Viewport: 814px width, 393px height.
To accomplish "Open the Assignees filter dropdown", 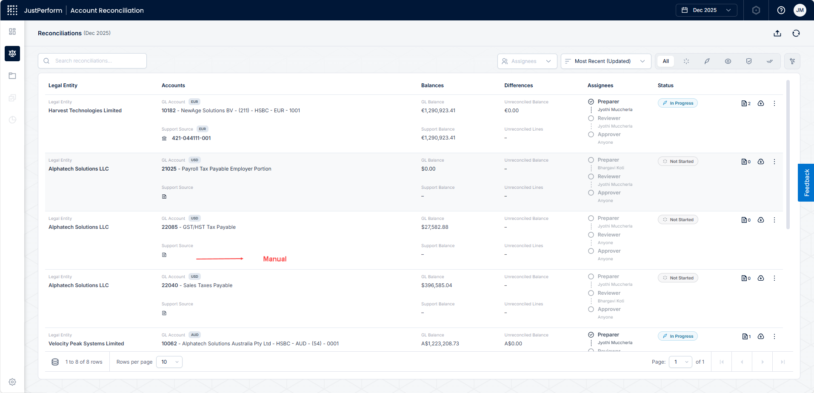I will (x=527, y=61).
